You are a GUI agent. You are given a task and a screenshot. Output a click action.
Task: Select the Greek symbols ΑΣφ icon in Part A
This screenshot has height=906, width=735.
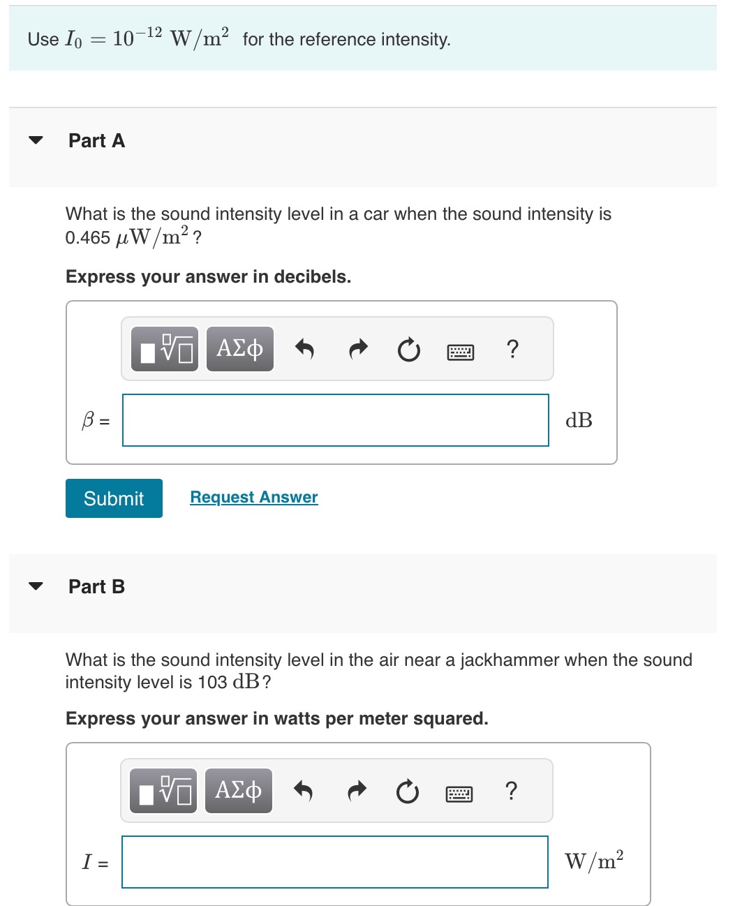(x=239, y=349)
